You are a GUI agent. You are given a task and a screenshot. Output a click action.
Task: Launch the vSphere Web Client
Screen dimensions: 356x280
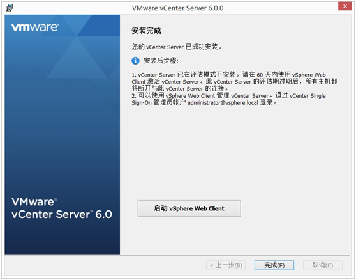pos(189,208)
